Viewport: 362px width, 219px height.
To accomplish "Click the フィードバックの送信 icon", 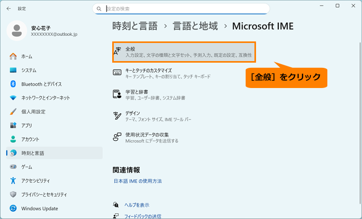I will click(x=116, y=216).
